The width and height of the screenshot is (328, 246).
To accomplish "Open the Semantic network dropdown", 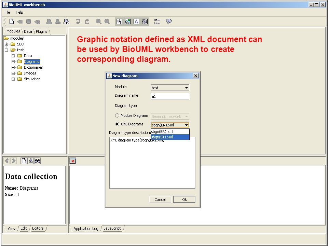I will pos(170,116).
